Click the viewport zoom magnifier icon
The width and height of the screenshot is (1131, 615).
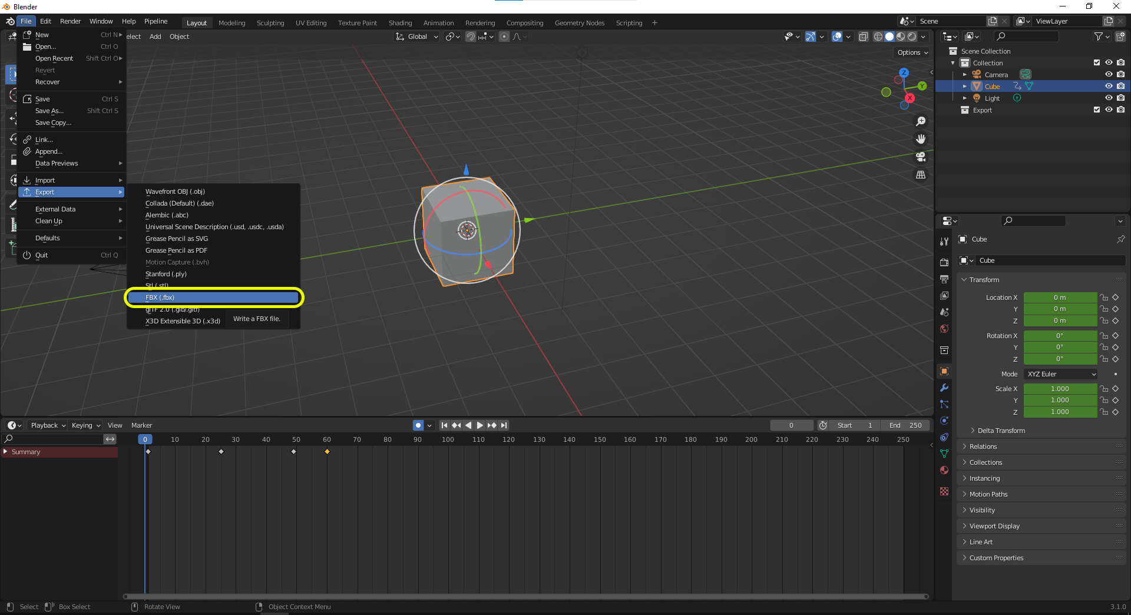click(x=921, y=121)
